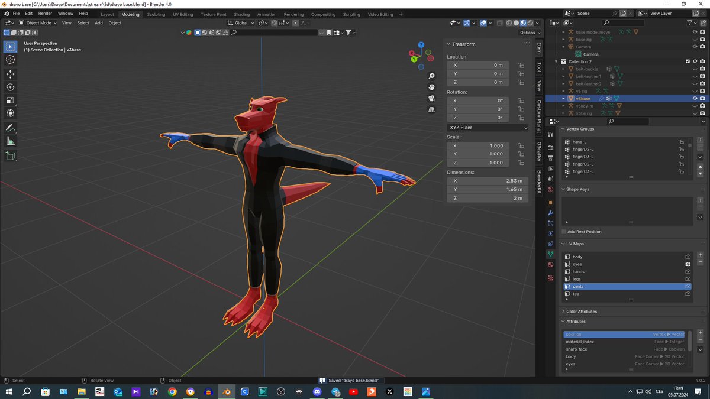
Task: Open the Object Data green triangle tab
Action: coord(550,254)
